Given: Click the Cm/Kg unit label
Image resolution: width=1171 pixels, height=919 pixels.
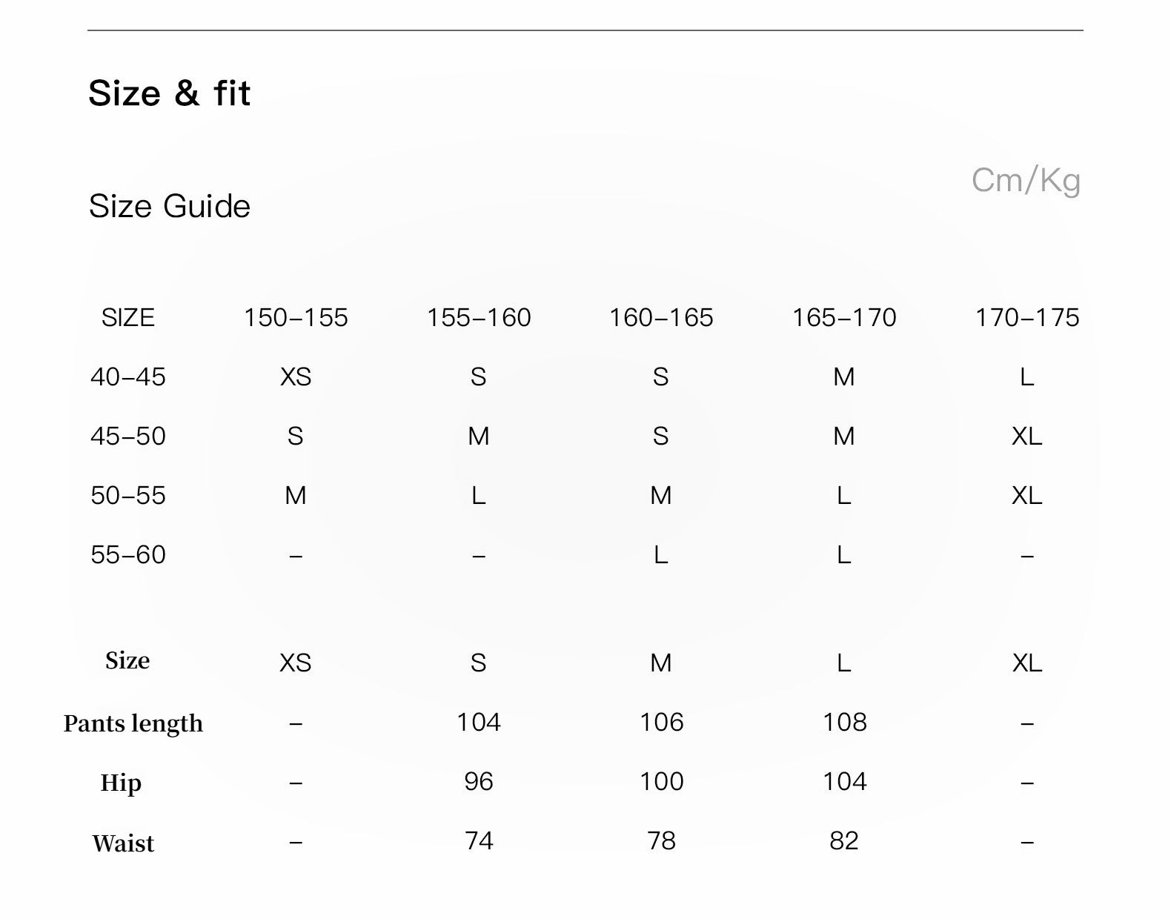Looking at the screenshot, I should [x=1026, y=180].
